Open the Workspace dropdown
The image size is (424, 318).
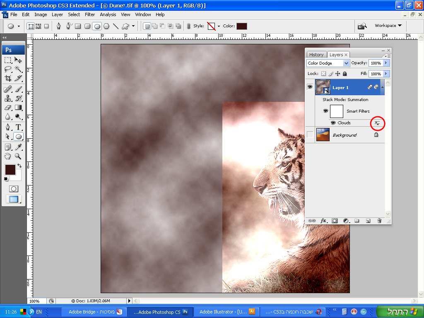[388, 26]
